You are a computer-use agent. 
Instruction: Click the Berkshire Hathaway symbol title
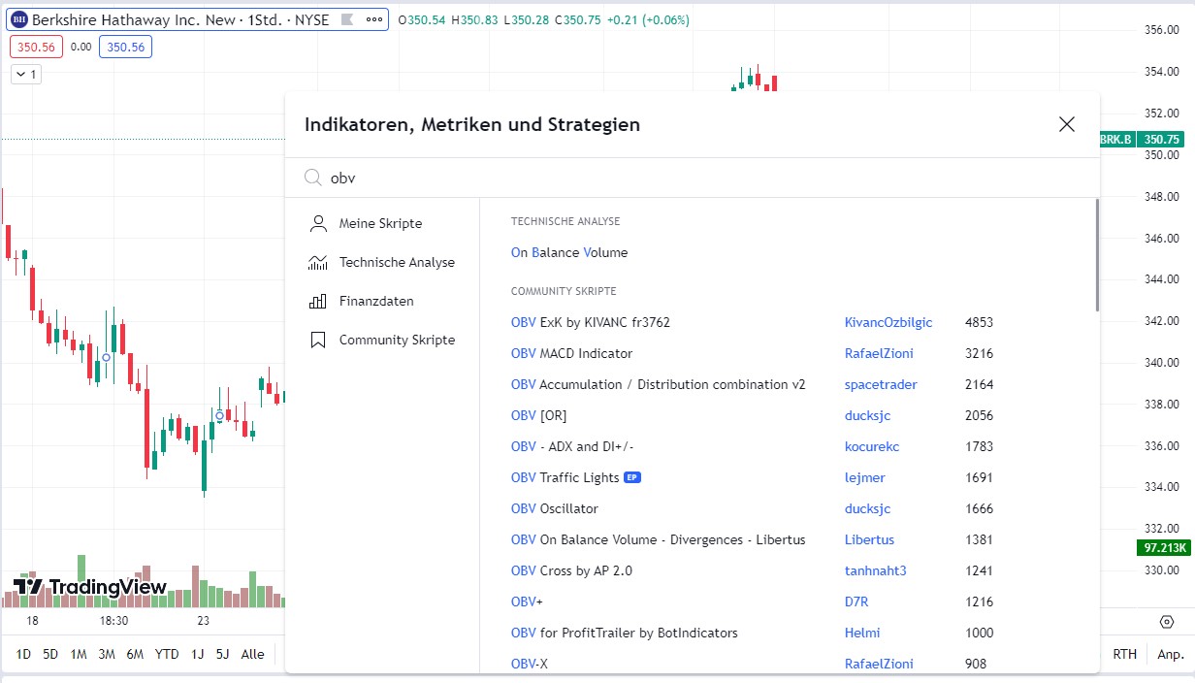[180, 19]
